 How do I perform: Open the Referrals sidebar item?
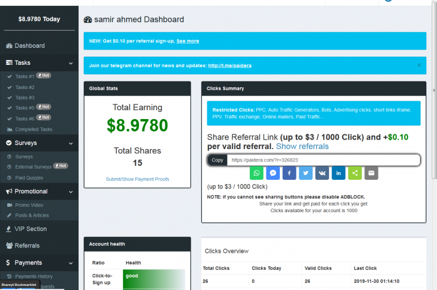(x=27, y=245)
